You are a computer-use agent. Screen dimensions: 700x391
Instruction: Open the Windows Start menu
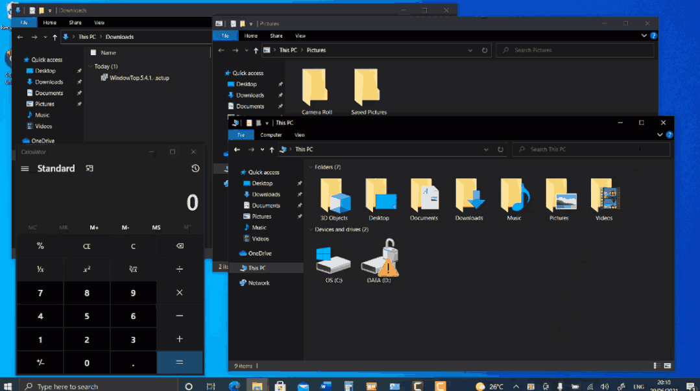[8, 386]
